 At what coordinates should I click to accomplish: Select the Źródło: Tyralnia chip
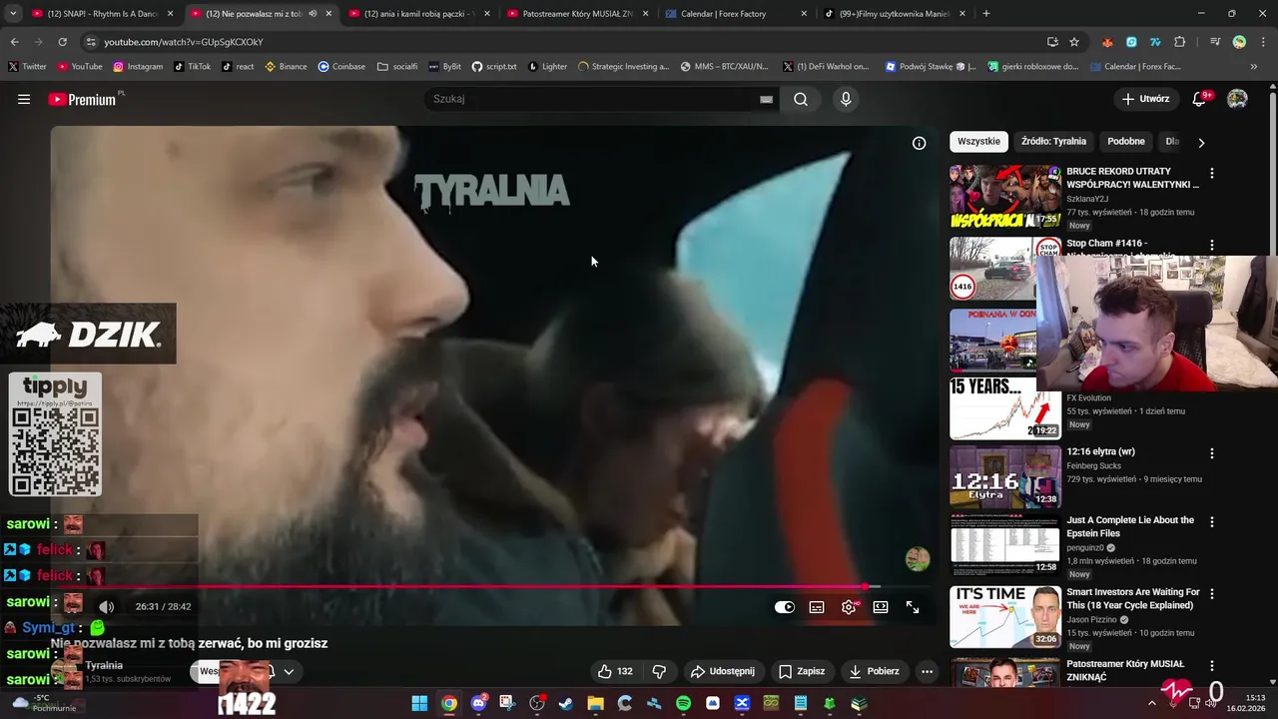point(1053,141)
